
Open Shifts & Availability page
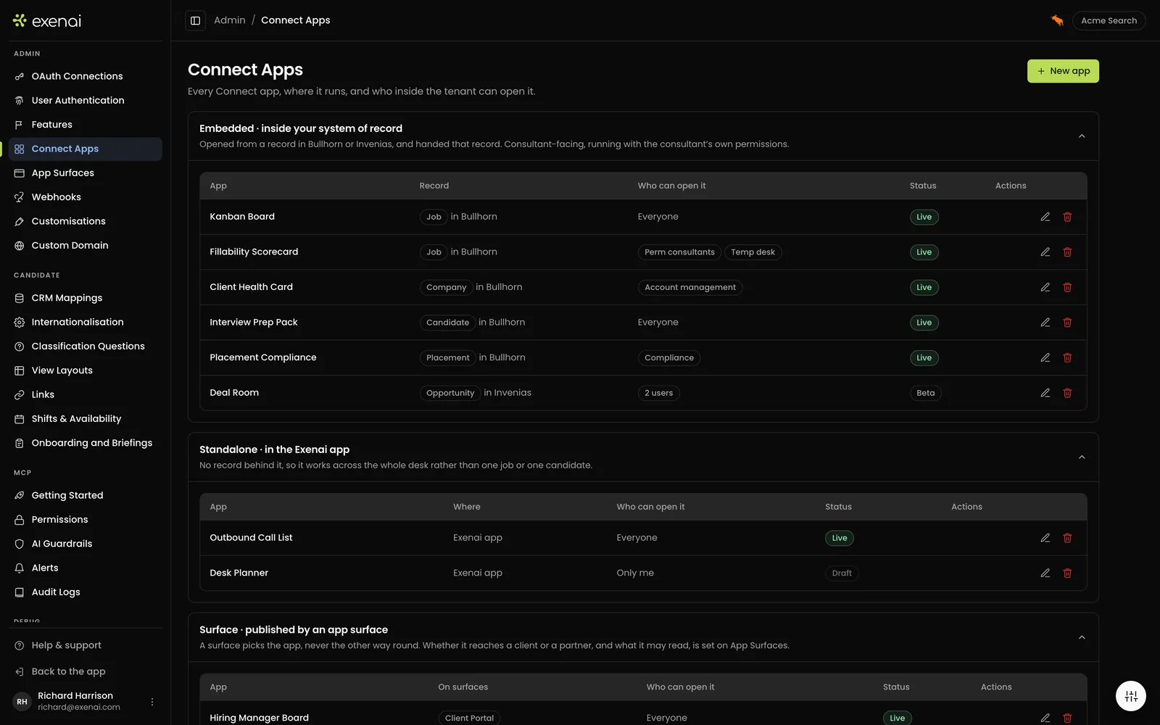point(86,419)
